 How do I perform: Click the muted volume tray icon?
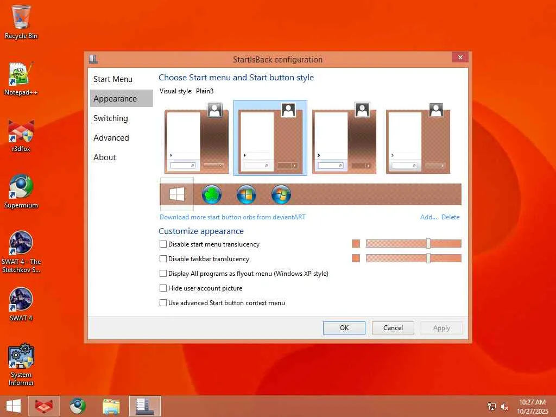point(504,406)
